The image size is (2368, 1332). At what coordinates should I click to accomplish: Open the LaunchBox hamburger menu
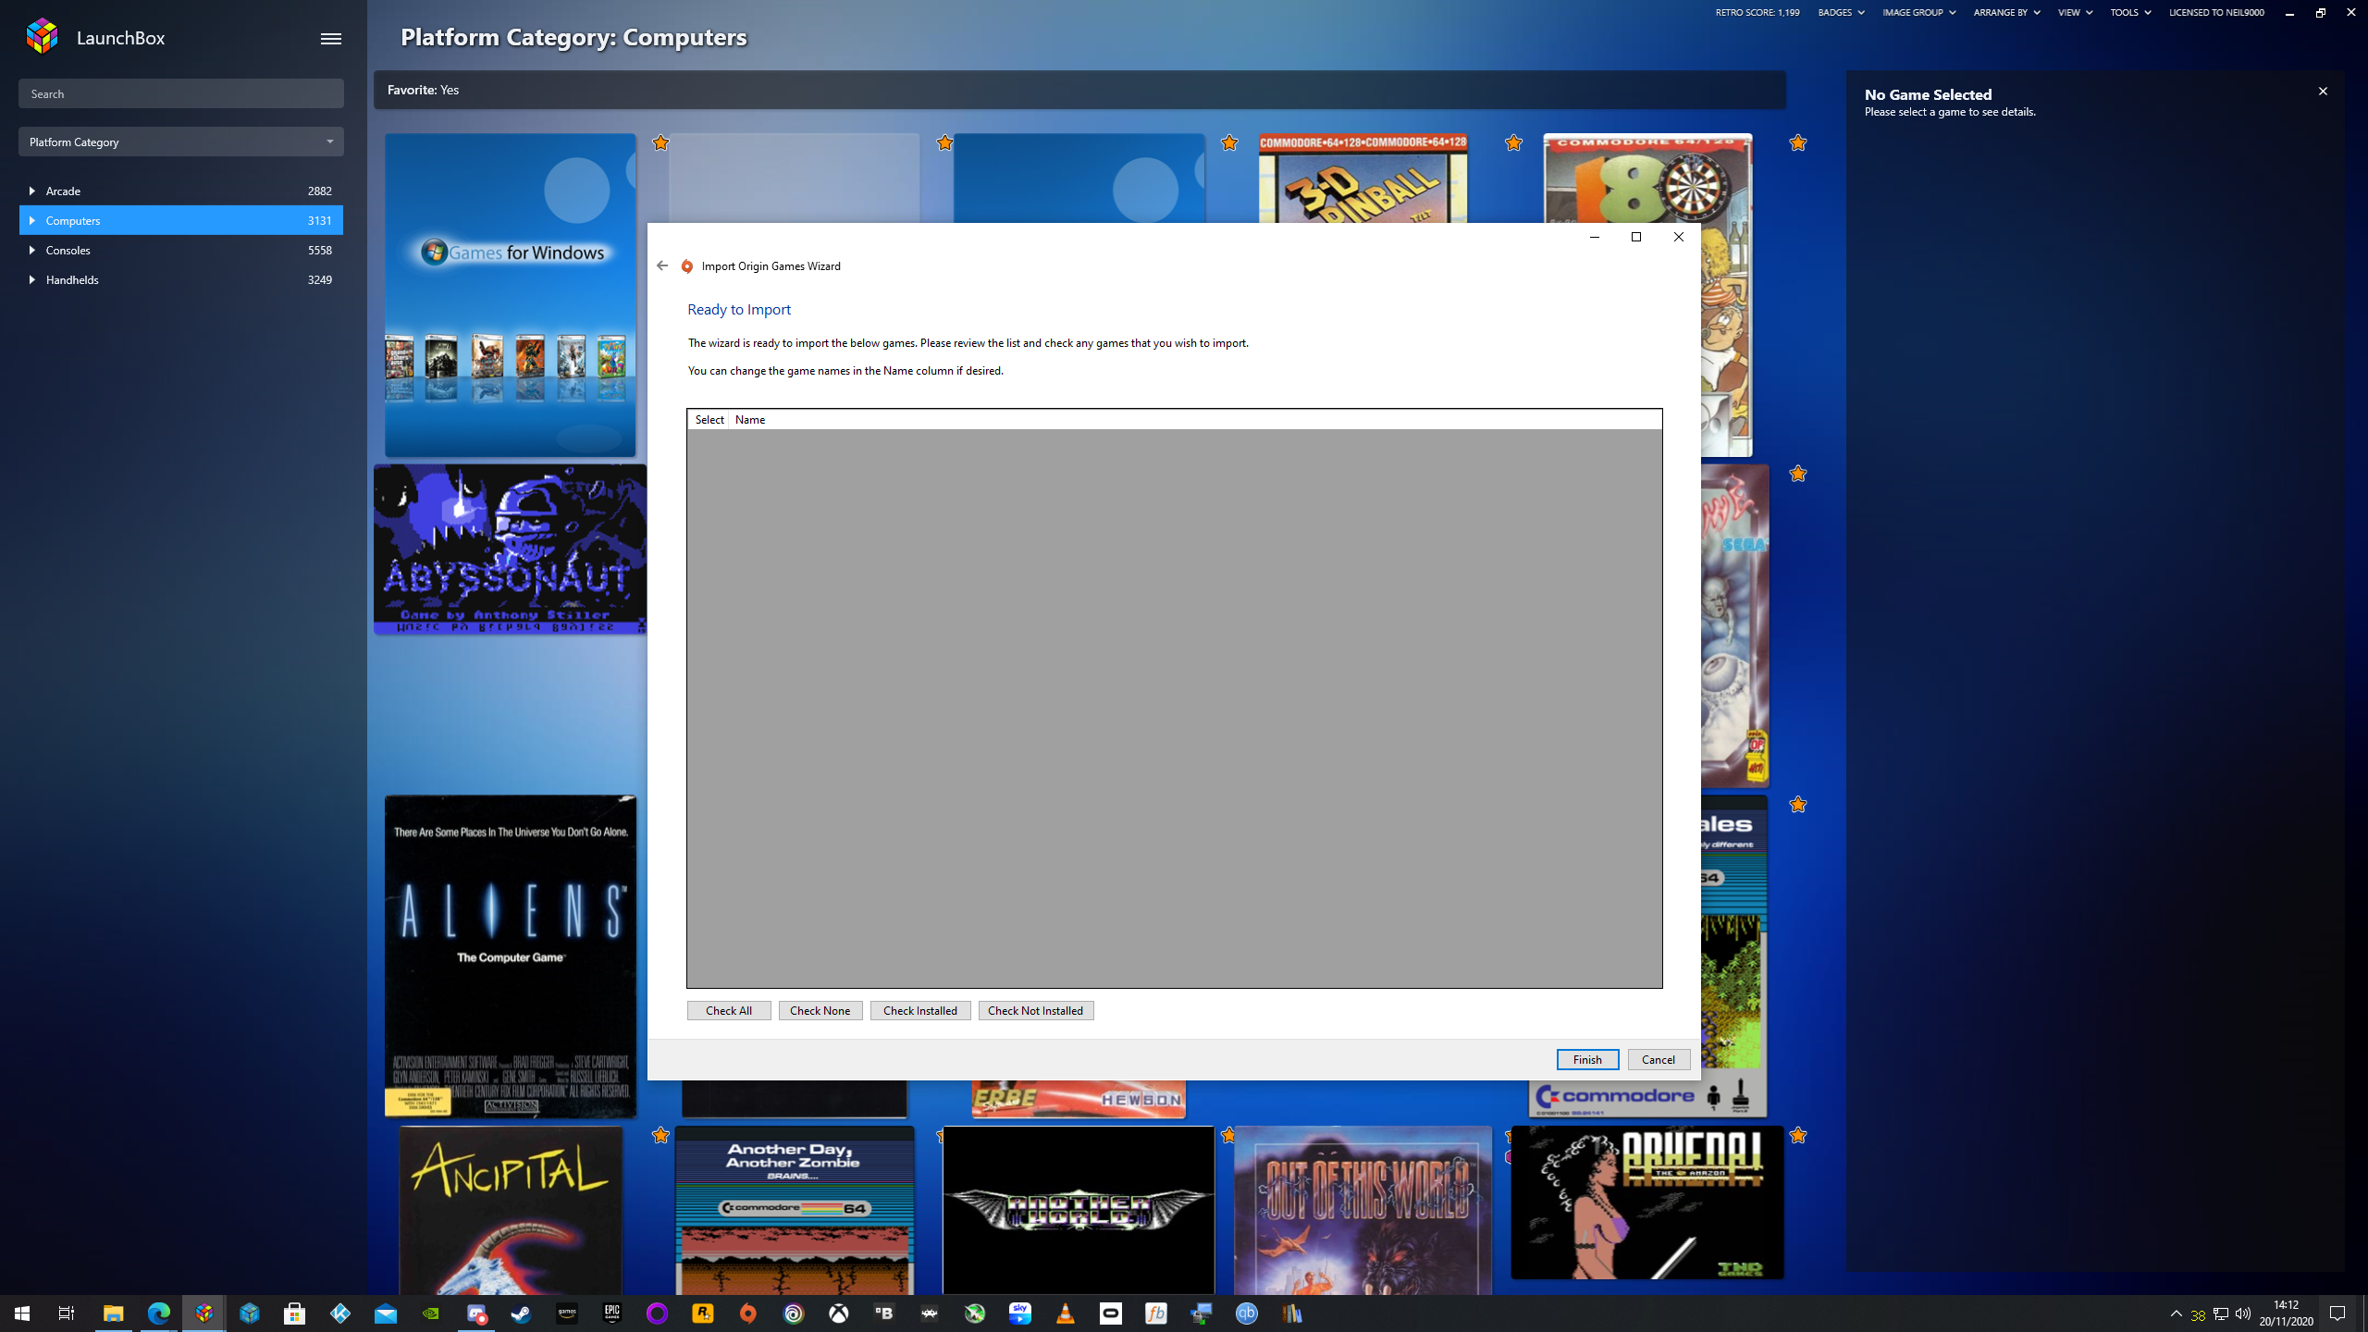point(330,38)
